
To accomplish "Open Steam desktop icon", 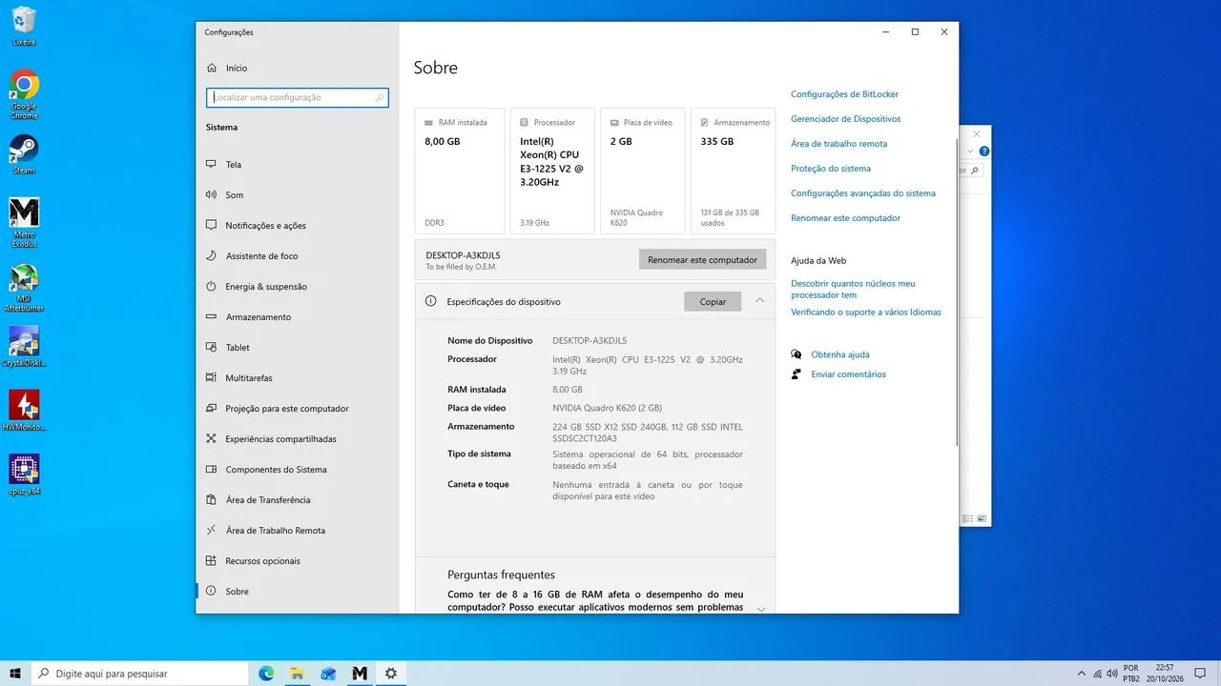I will (24, 154).
